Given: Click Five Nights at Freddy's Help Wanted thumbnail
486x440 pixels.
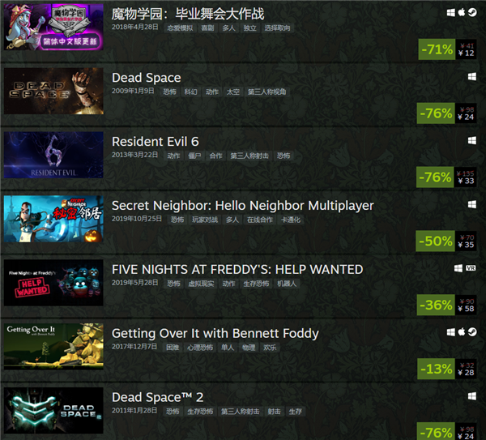Looking at the screenshot, I should [x=53, y=283].
